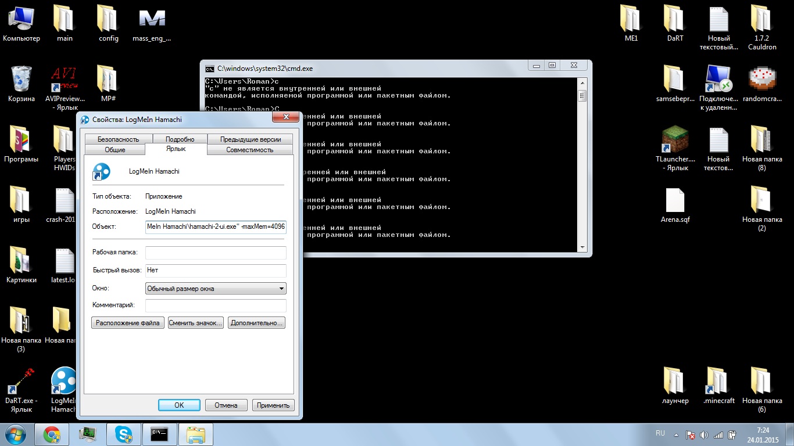The image size is (794, 446).
Task: Open the Програмы folder icon
Action: (x=22, y=144)
